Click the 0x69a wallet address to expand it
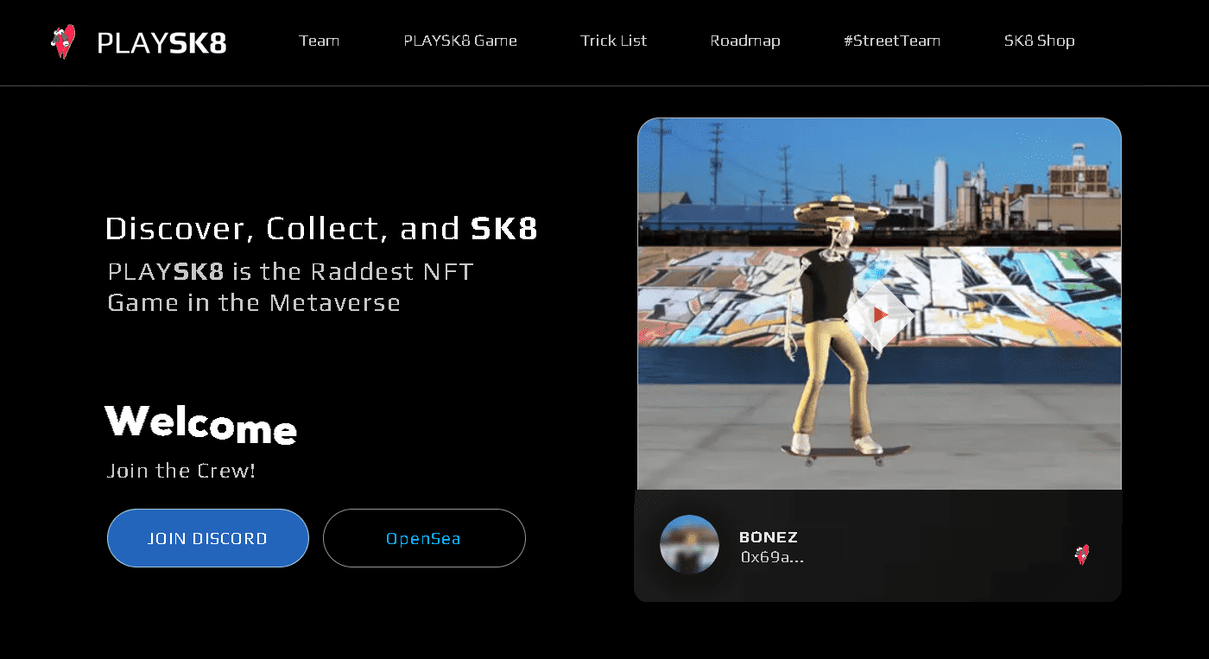 tap(775, 557)
